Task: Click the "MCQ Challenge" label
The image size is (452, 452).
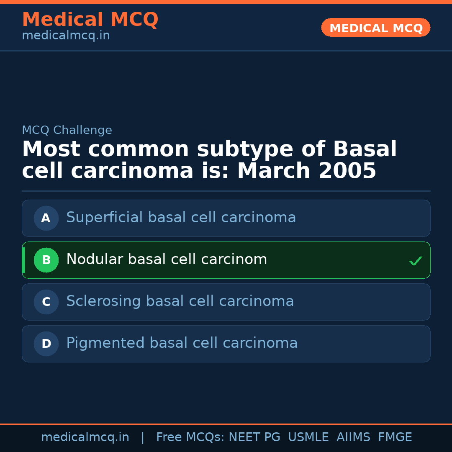Action: coord(67,131)
